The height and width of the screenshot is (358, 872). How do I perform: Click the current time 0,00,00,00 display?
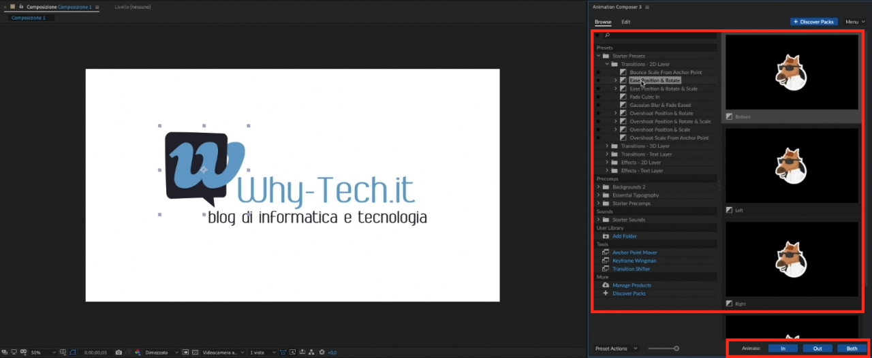click(x=95, y=353)
